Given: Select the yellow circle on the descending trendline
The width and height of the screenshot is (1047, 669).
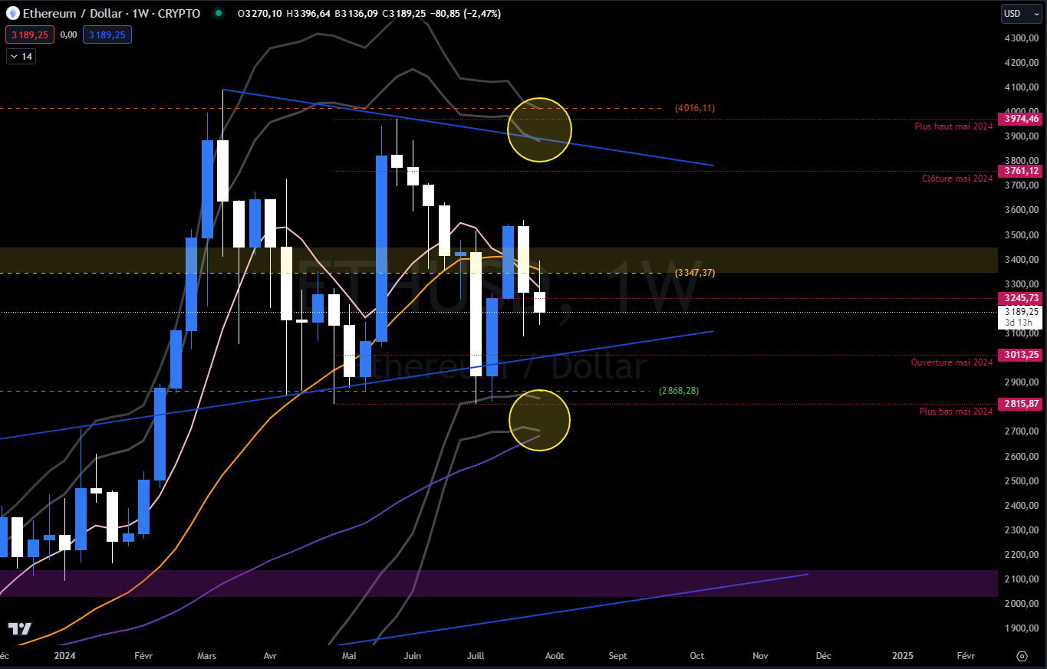Looking at the screenshot, I should click(539, 130).
